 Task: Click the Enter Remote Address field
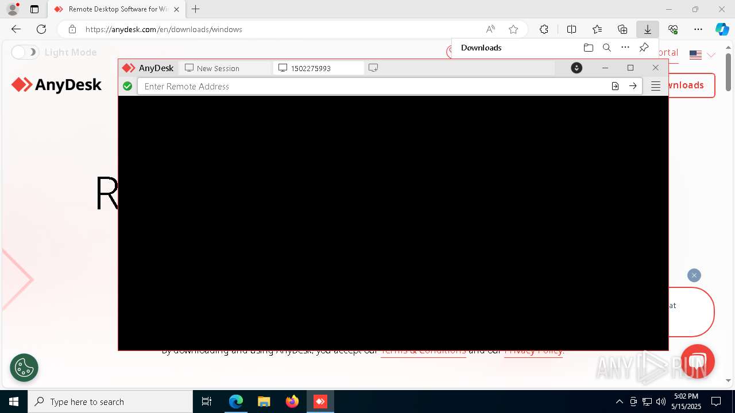point(373,86)
